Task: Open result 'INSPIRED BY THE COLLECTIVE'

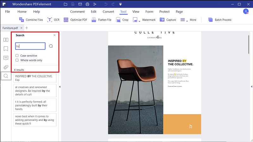Action: [x=35, y=78]
